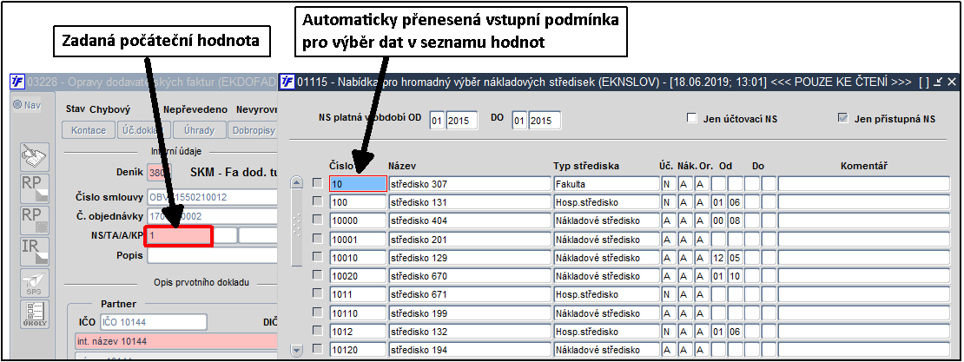Click the Úč. value N in row 1011
Image resolution: width=964 pixels, height=362 pixels.
pyautogui.click(x=668, y=295)
